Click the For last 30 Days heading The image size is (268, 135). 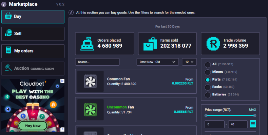168,26
